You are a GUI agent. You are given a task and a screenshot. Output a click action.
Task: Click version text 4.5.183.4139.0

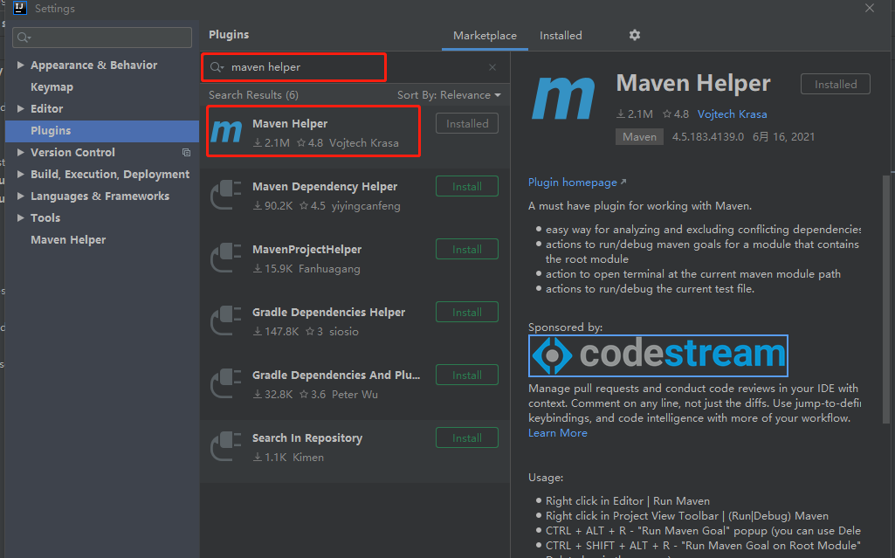[708, 137]
